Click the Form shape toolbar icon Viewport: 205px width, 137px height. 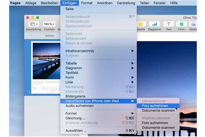182,24
